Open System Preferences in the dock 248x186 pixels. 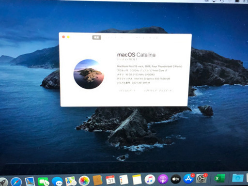201,178
